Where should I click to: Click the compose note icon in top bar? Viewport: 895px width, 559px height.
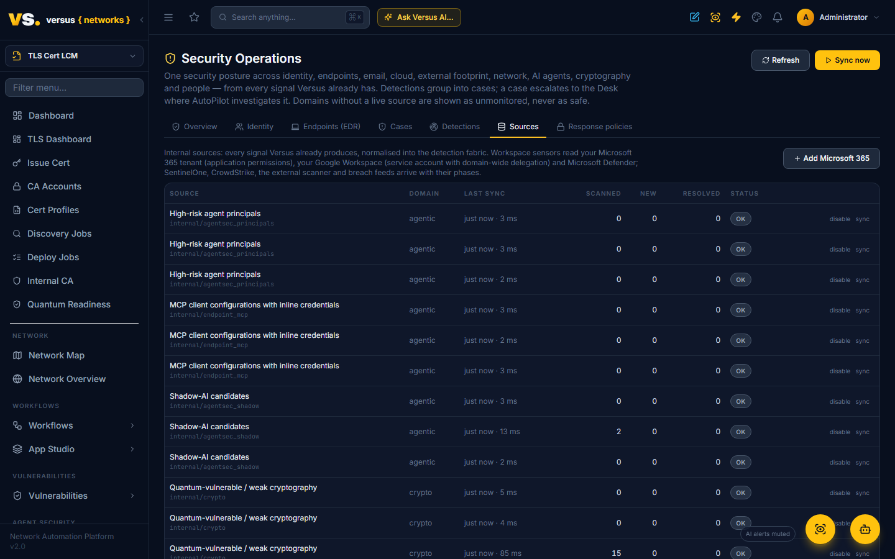click(695, 17)
